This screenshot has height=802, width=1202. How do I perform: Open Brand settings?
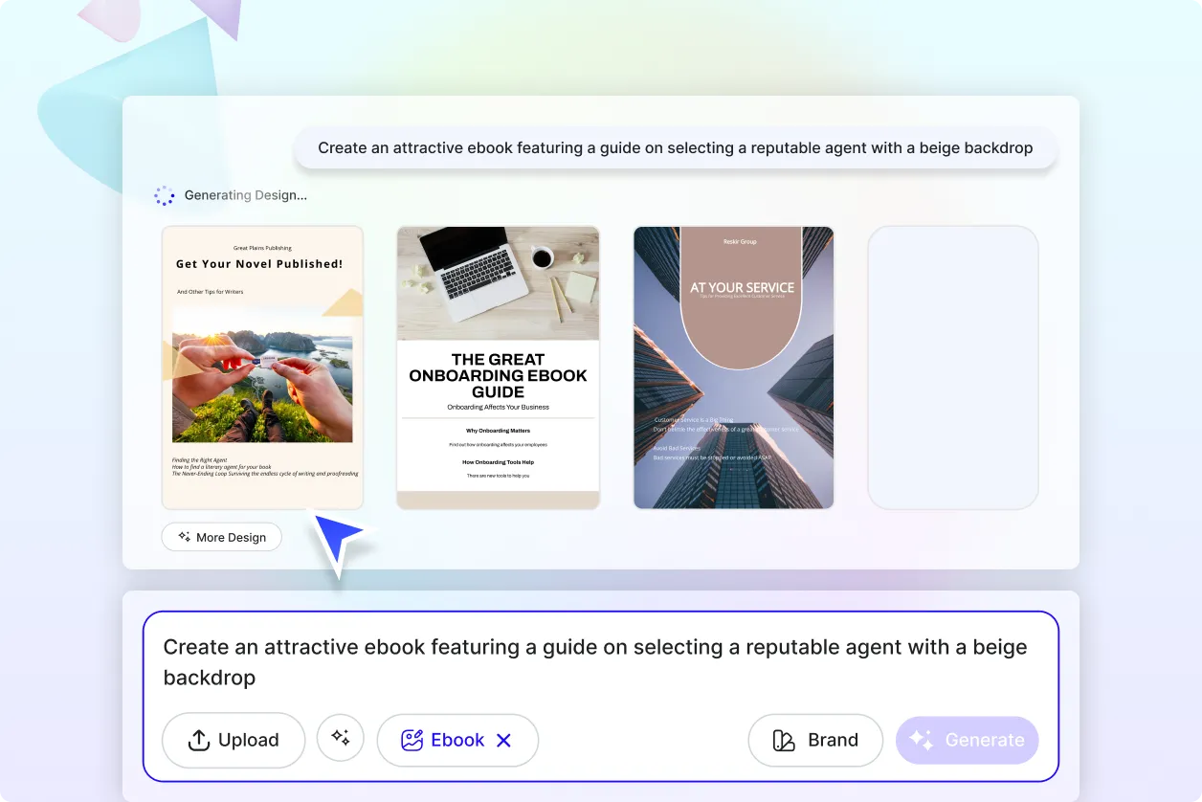click(815, 740)
